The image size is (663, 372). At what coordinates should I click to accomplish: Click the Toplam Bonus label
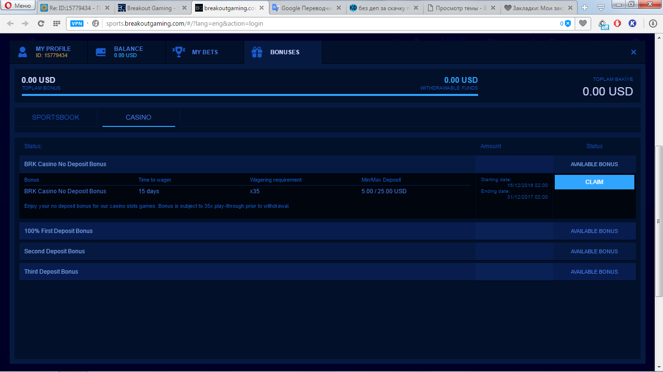[x=41, y=88]
